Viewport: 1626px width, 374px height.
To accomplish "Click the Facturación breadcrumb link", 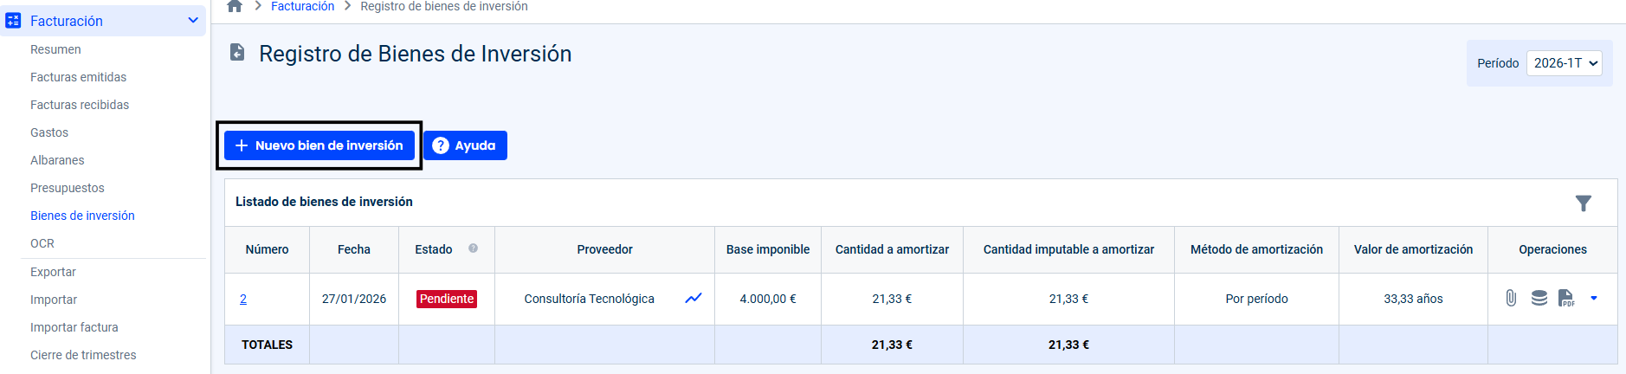I will (302, 6).
